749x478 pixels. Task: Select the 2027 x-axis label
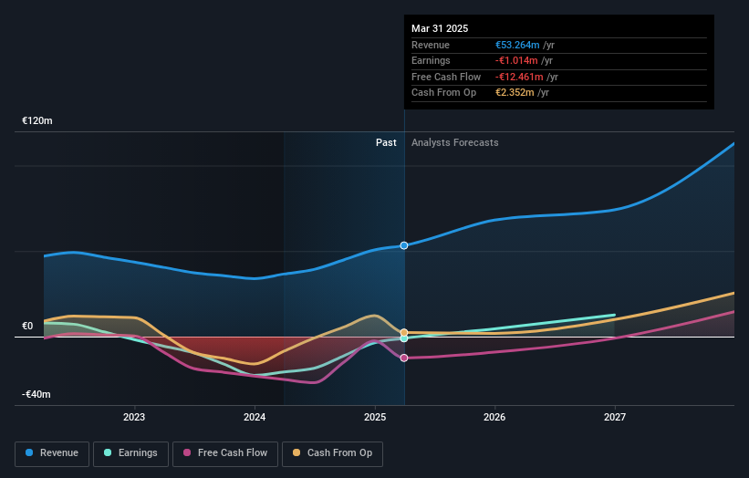pos(615,418)
